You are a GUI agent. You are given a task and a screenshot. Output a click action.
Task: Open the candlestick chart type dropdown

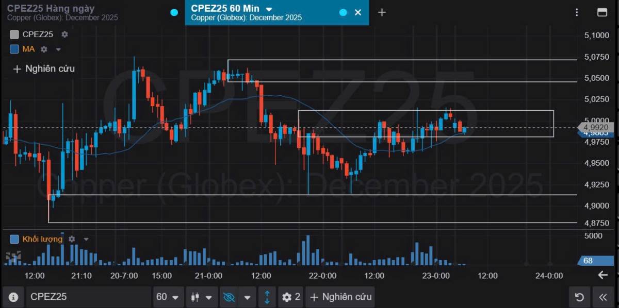pos(201,297)
